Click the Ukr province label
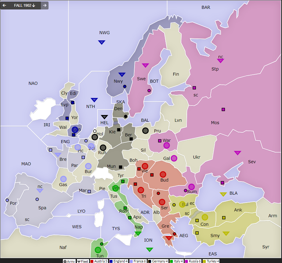The width and height of the screenshot is (282, 263). [x=197, y=157]
